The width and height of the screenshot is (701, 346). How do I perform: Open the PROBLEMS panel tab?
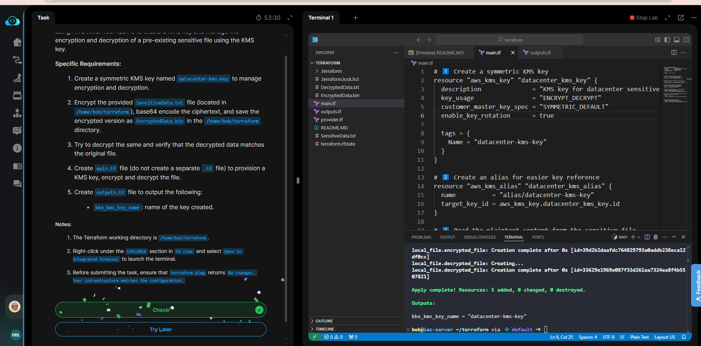(421, 238)
